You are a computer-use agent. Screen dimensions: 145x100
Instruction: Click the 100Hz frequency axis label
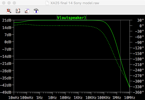65,98
